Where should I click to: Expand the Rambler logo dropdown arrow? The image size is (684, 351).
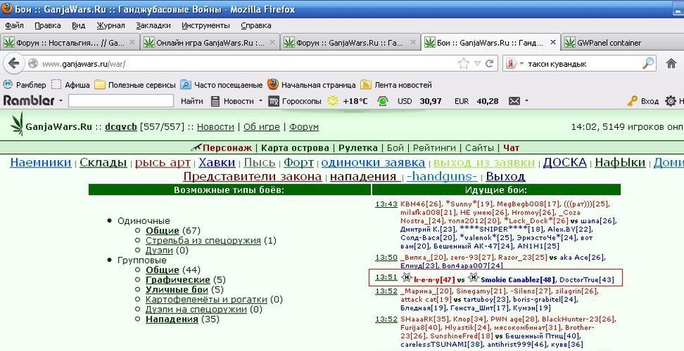(x=60, y=101)
